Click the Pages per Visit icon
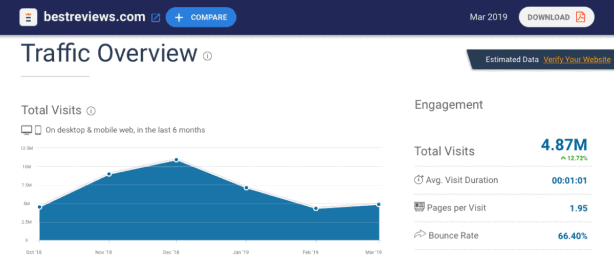The width and height of the screenshot is (614, 259). [x=419, y=207]
